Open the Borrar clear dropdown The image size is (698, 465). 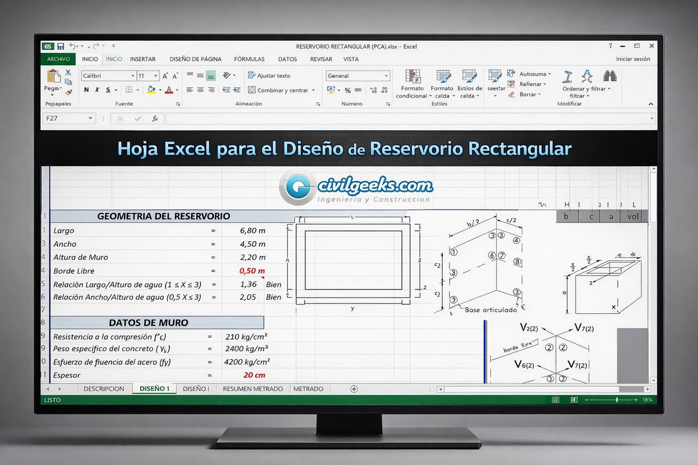[539, 94]
